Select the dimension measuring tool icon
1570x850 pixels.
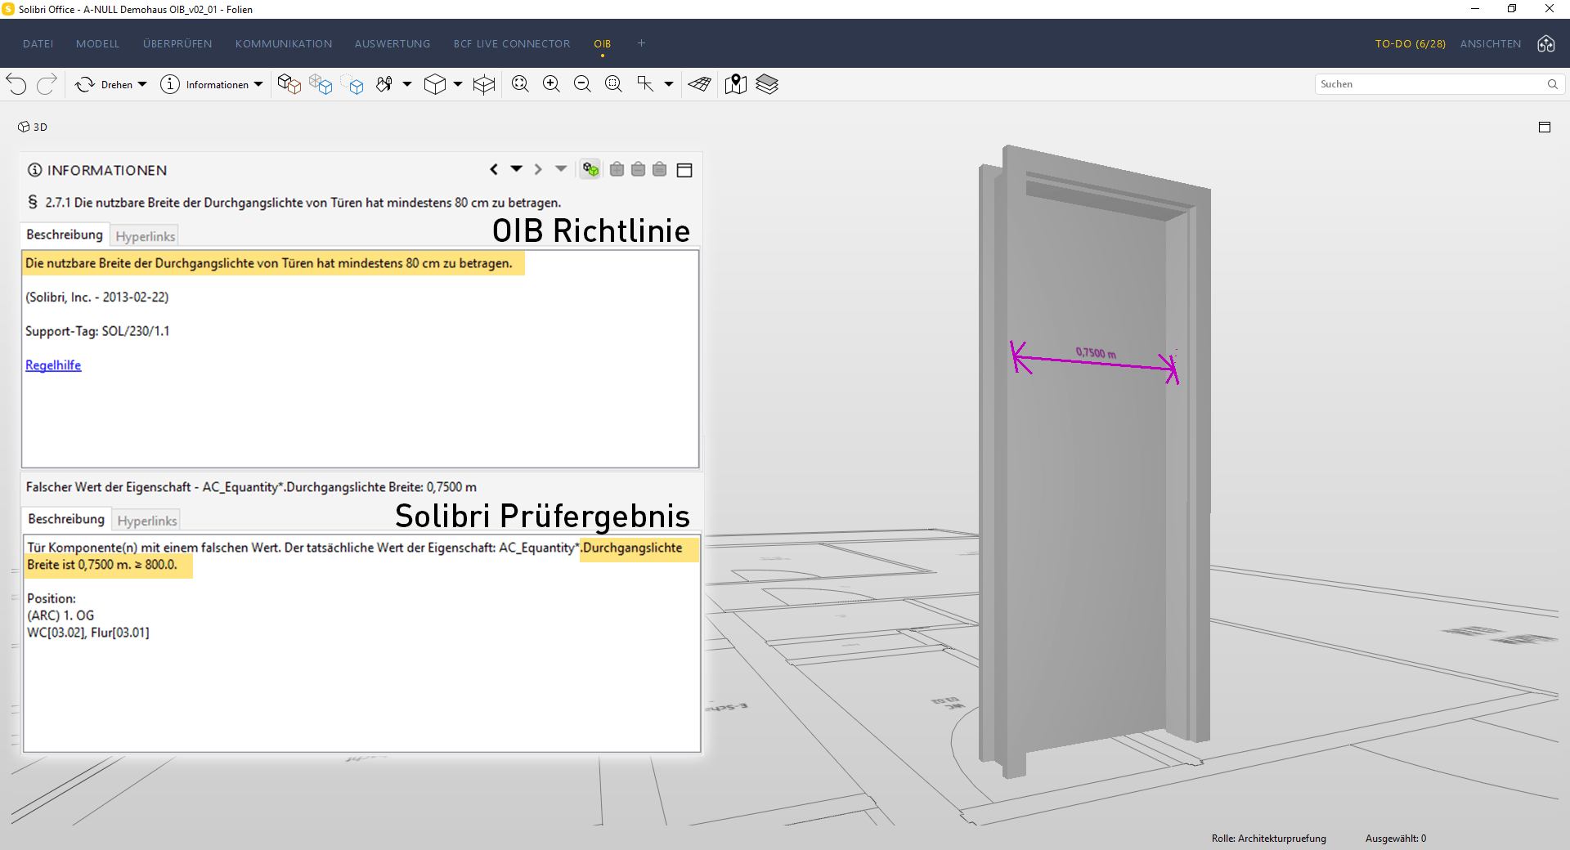click(645, 84)
